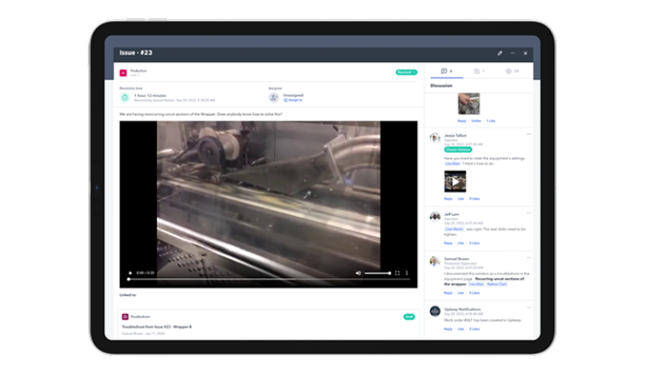The width and height of the screenshot is (646, 375).
Task: Click the Upkeep Notifications avatar
Action: 435,311
